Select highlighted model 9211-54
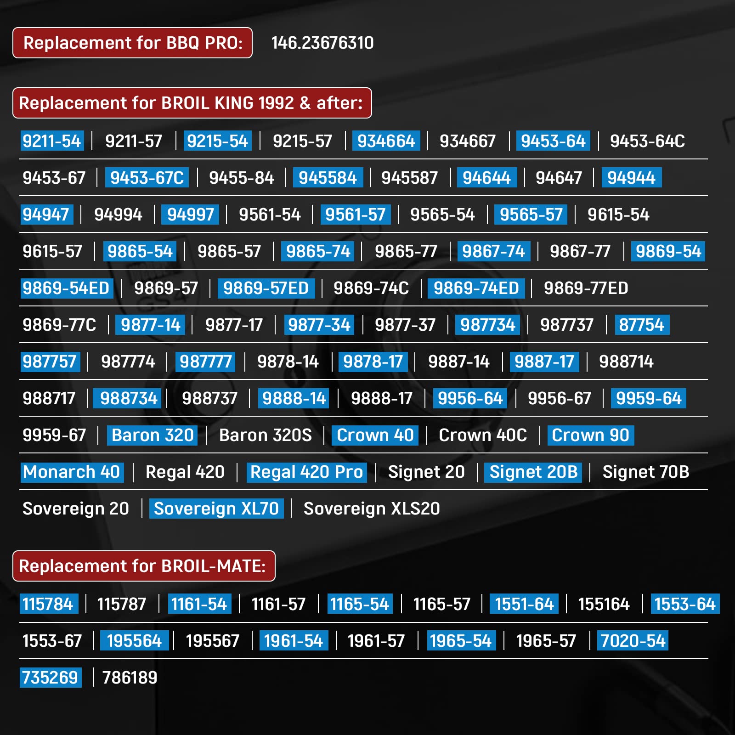 [52, 141]
